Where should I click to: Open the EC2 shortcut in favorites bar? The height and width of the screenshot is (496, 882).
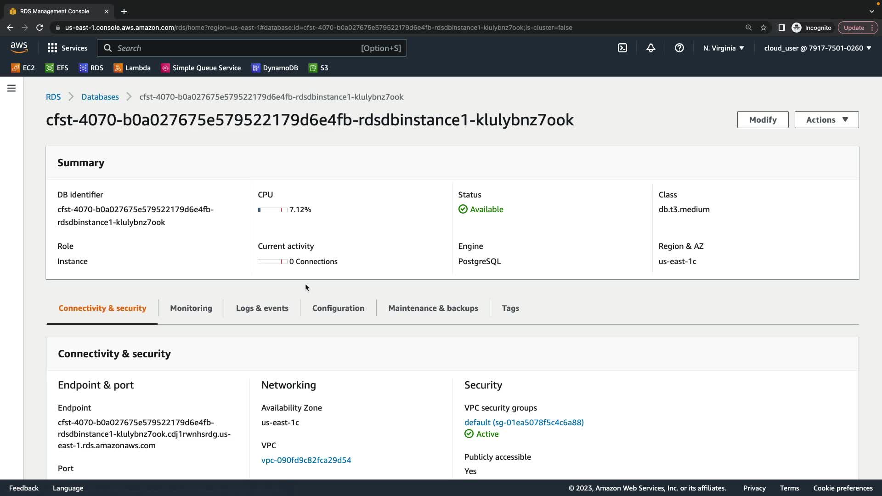[x=23, y=68]
